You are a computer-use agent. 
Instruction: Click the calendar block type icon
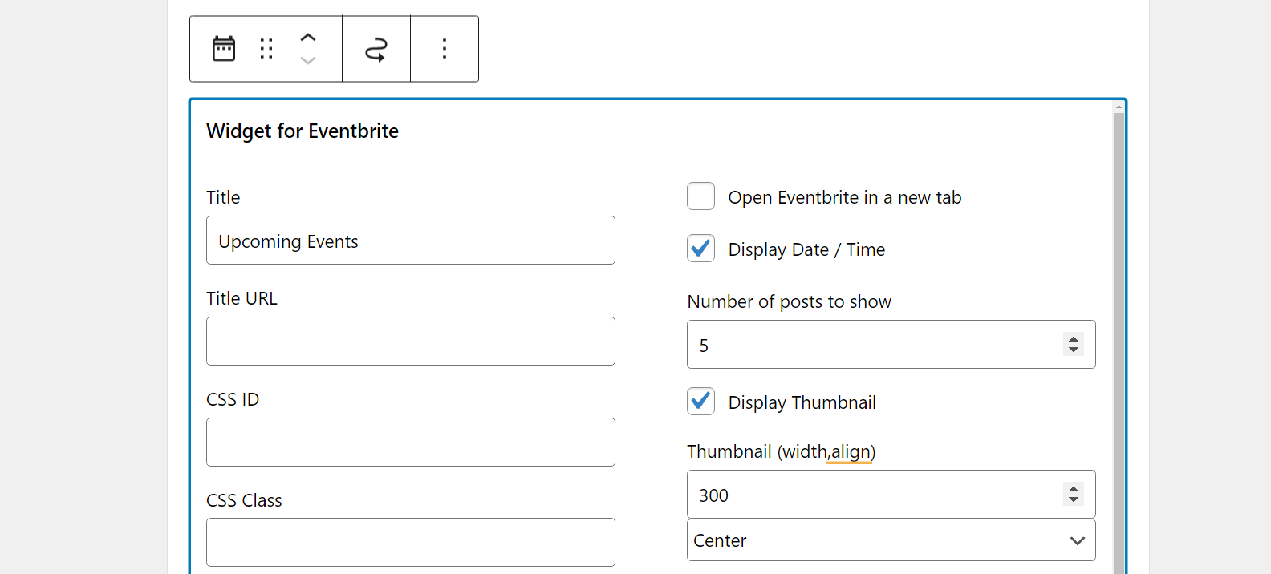224,49
